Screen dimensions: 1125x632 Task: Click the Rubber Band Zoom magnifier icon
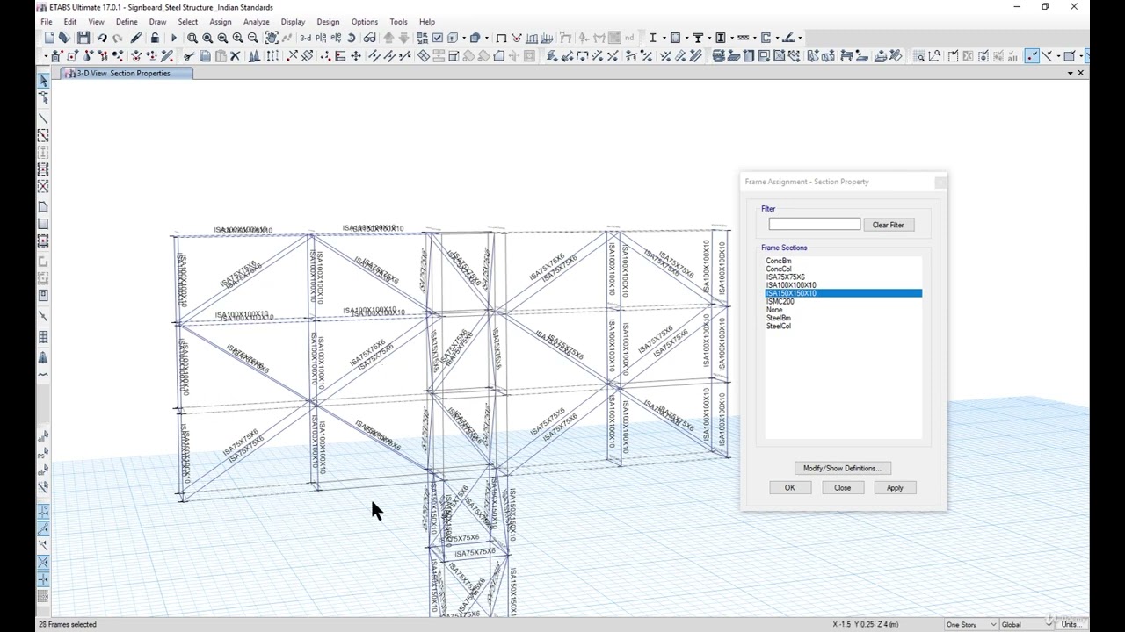[x=192, y=38]
